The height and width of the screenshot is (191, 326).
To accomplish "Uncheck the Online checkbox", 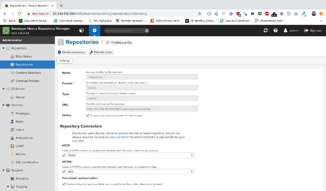I will click(87, 116).
